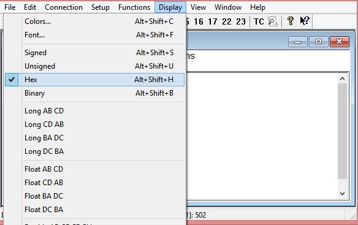
Task: Open the File menu
Action: (x=10, y=7)
